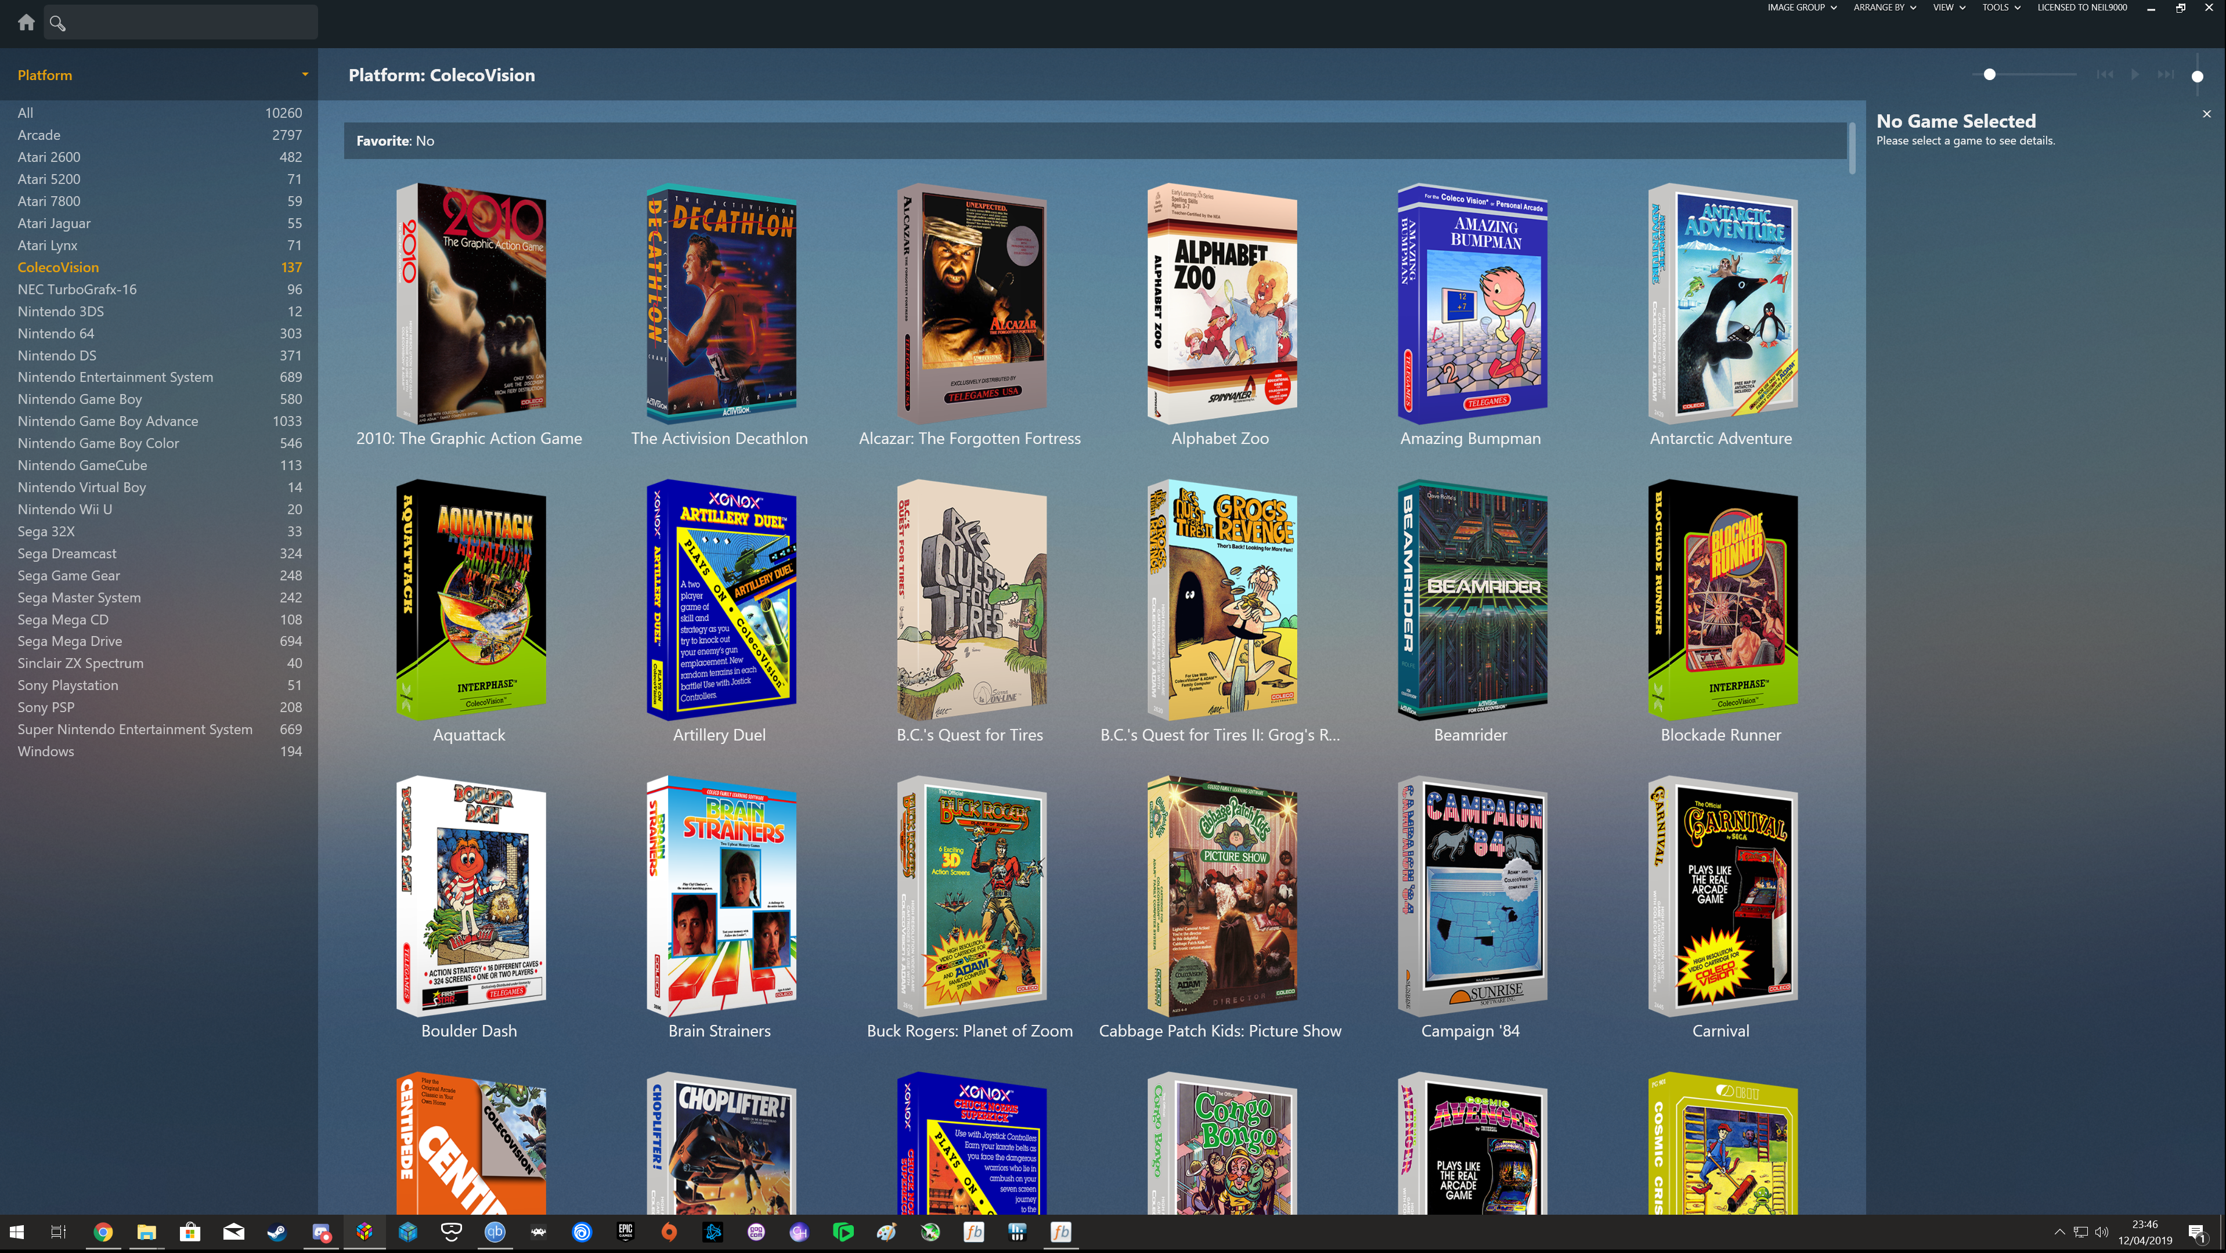Screen dimensions: 2226x1253
Task: Select The Activision Decathlon box art
Action: coord(721,304)
